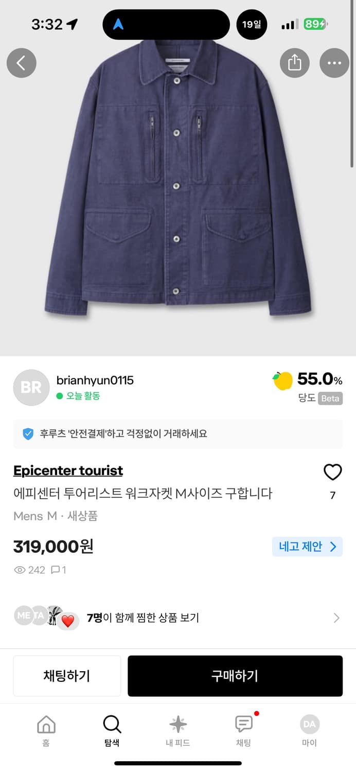Image resolution: width=356 pixels, height=772 pixels.
Task: Tap the back arrow to exit product page
Action: pyautogui.click(x=21, y=63)
